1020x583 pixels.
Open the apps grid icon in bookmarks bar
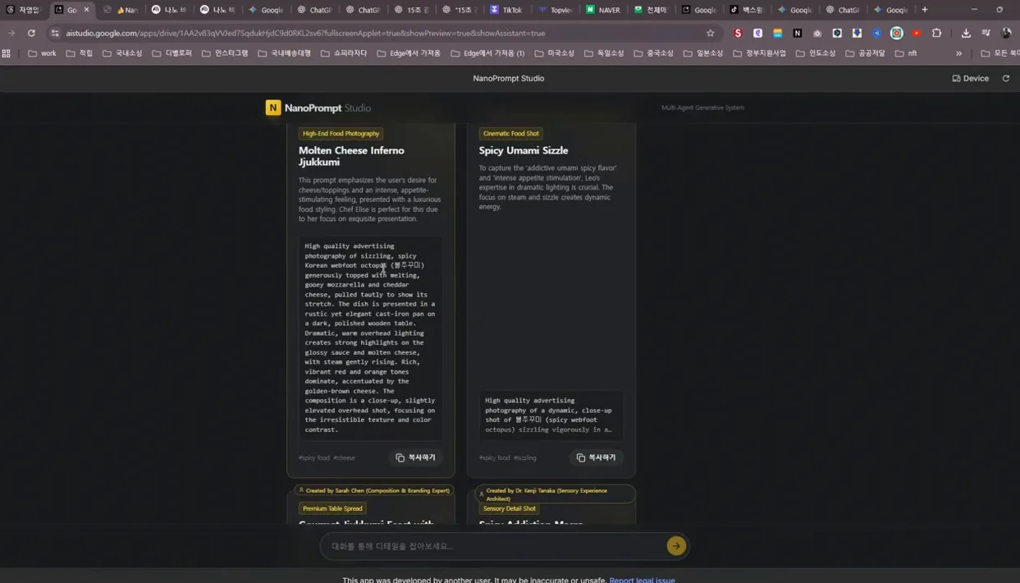tap(7, 53)
